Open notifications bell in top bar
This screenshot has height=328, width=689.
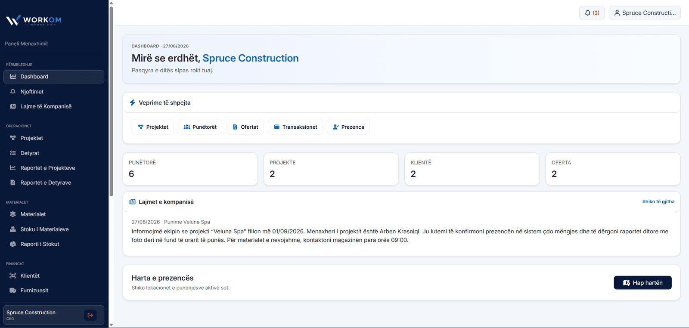[592, 13]
